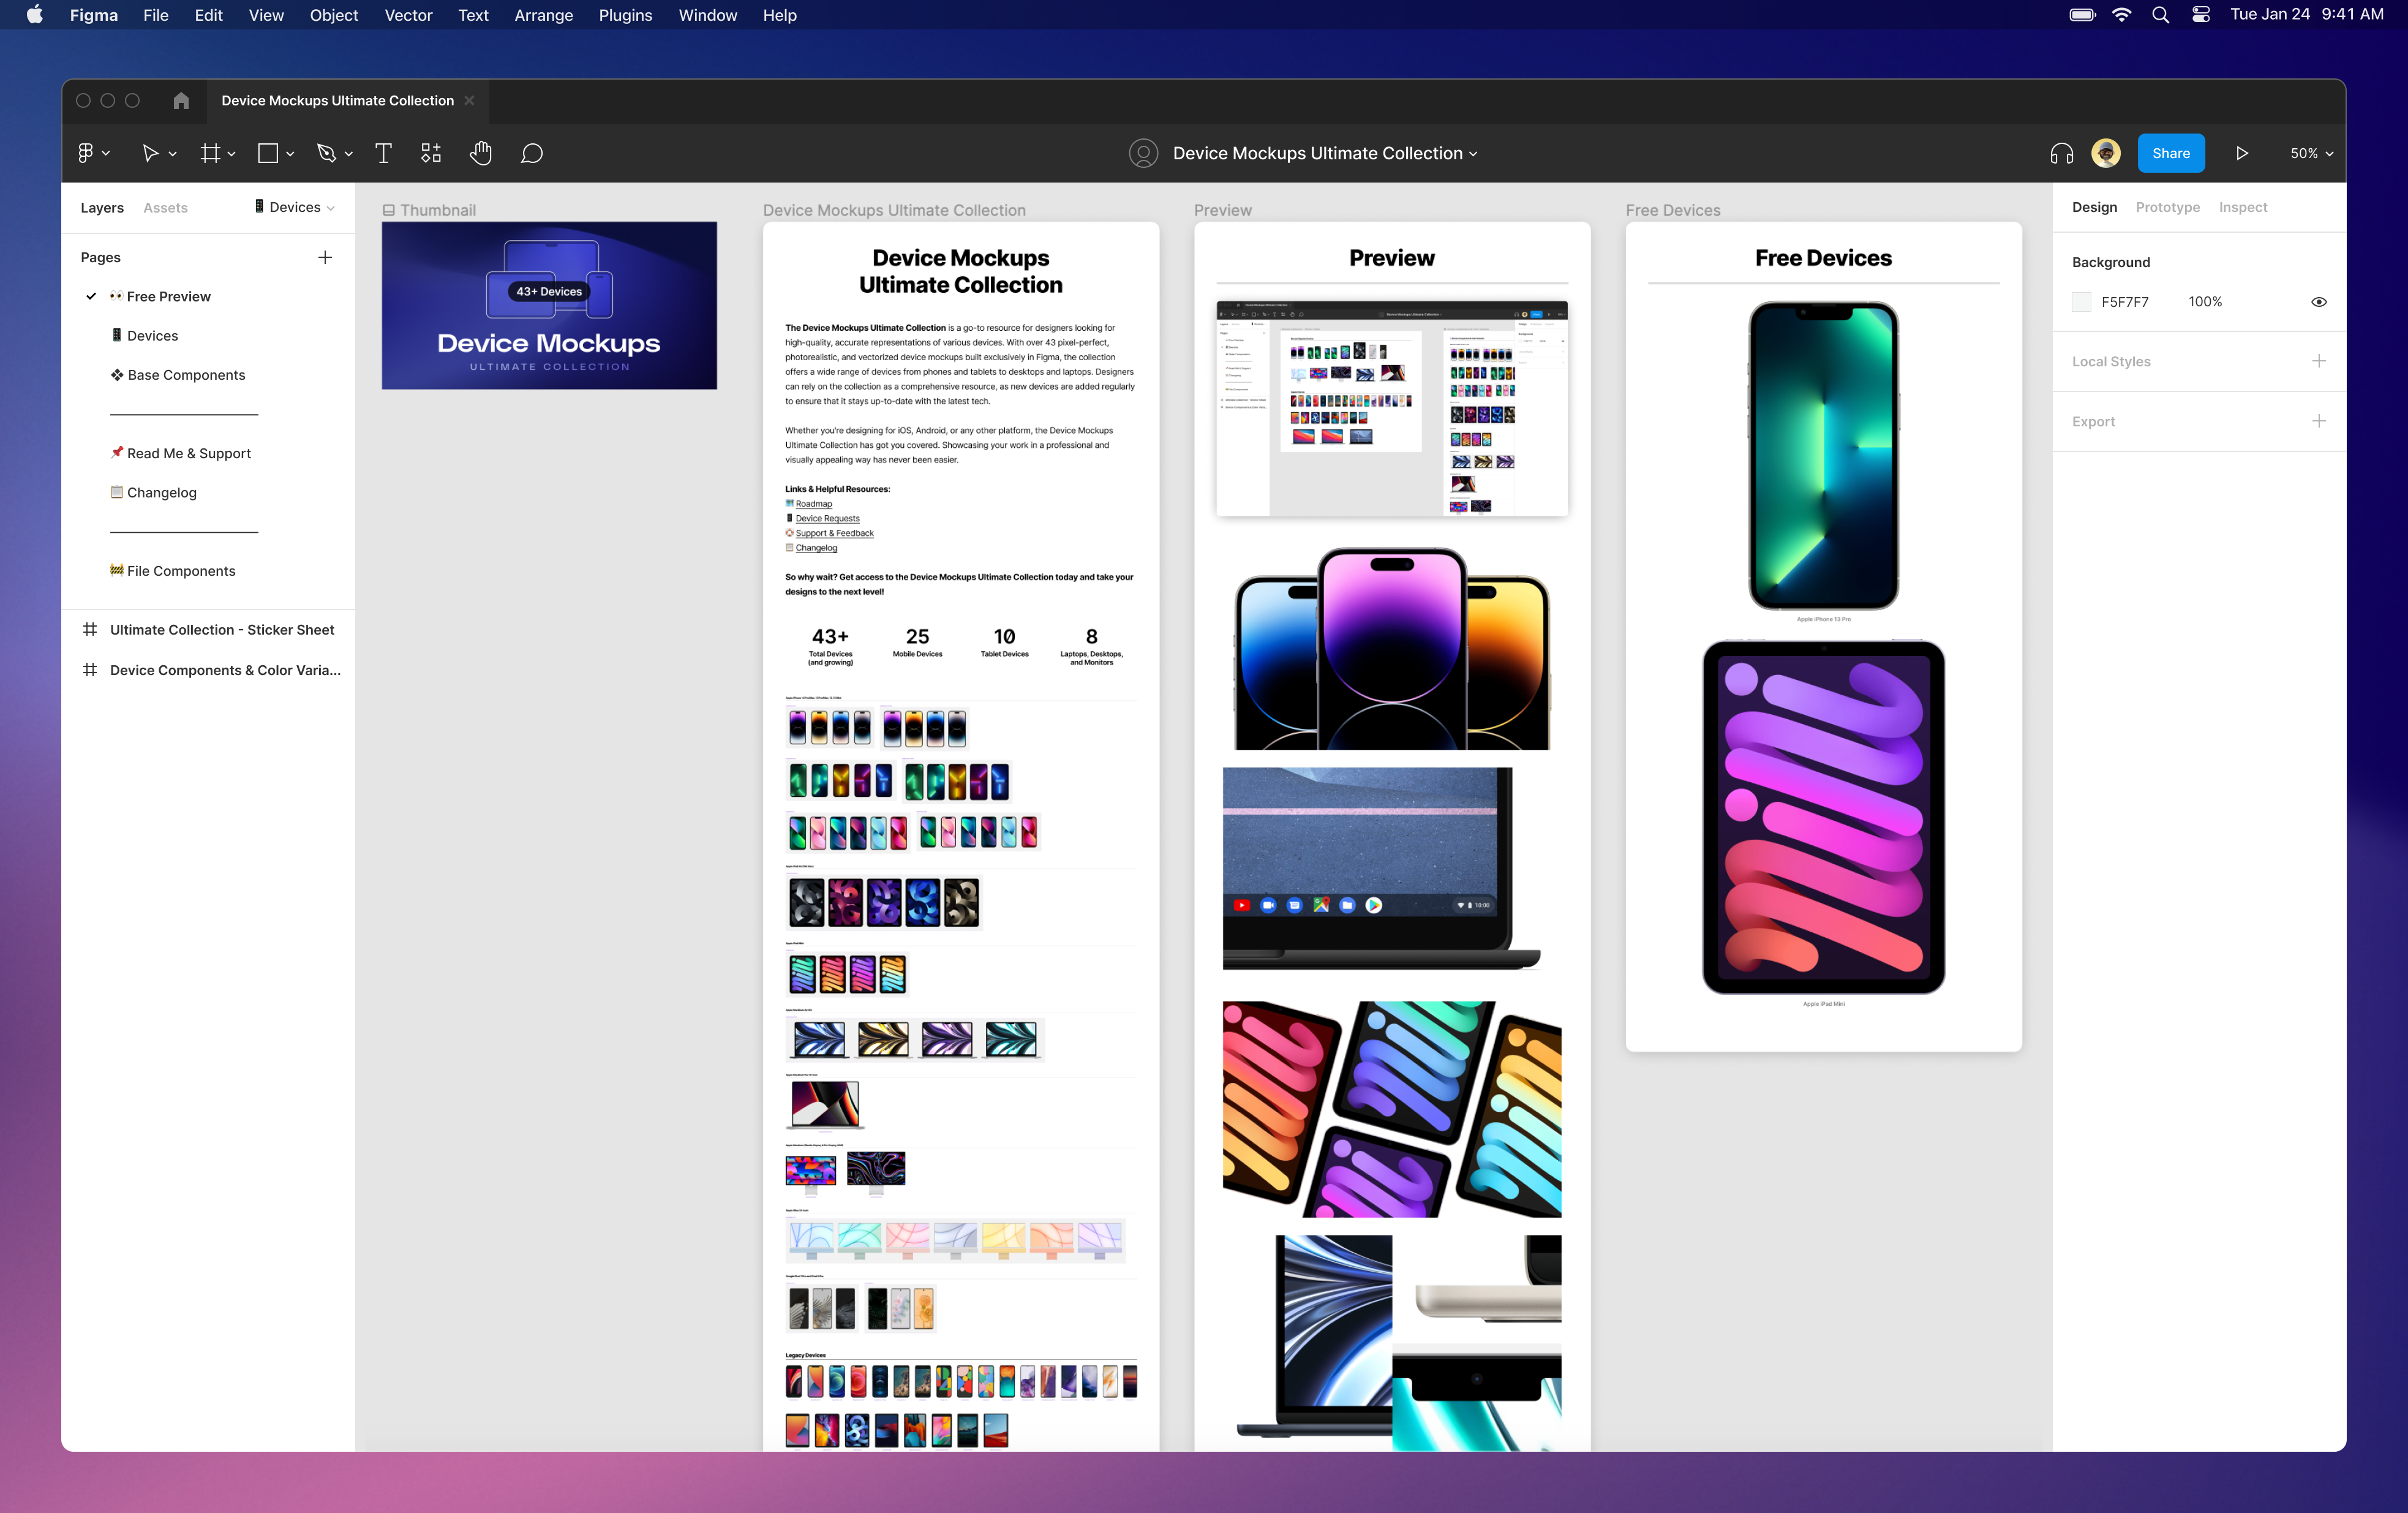The width and height of the screenshot is (2408, 1513).
Task: Open the Plugins menu
Action: (x=625, y=15)
